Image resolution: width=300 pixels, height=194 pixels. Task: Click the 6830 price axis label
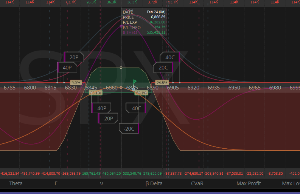coord(71,88)
